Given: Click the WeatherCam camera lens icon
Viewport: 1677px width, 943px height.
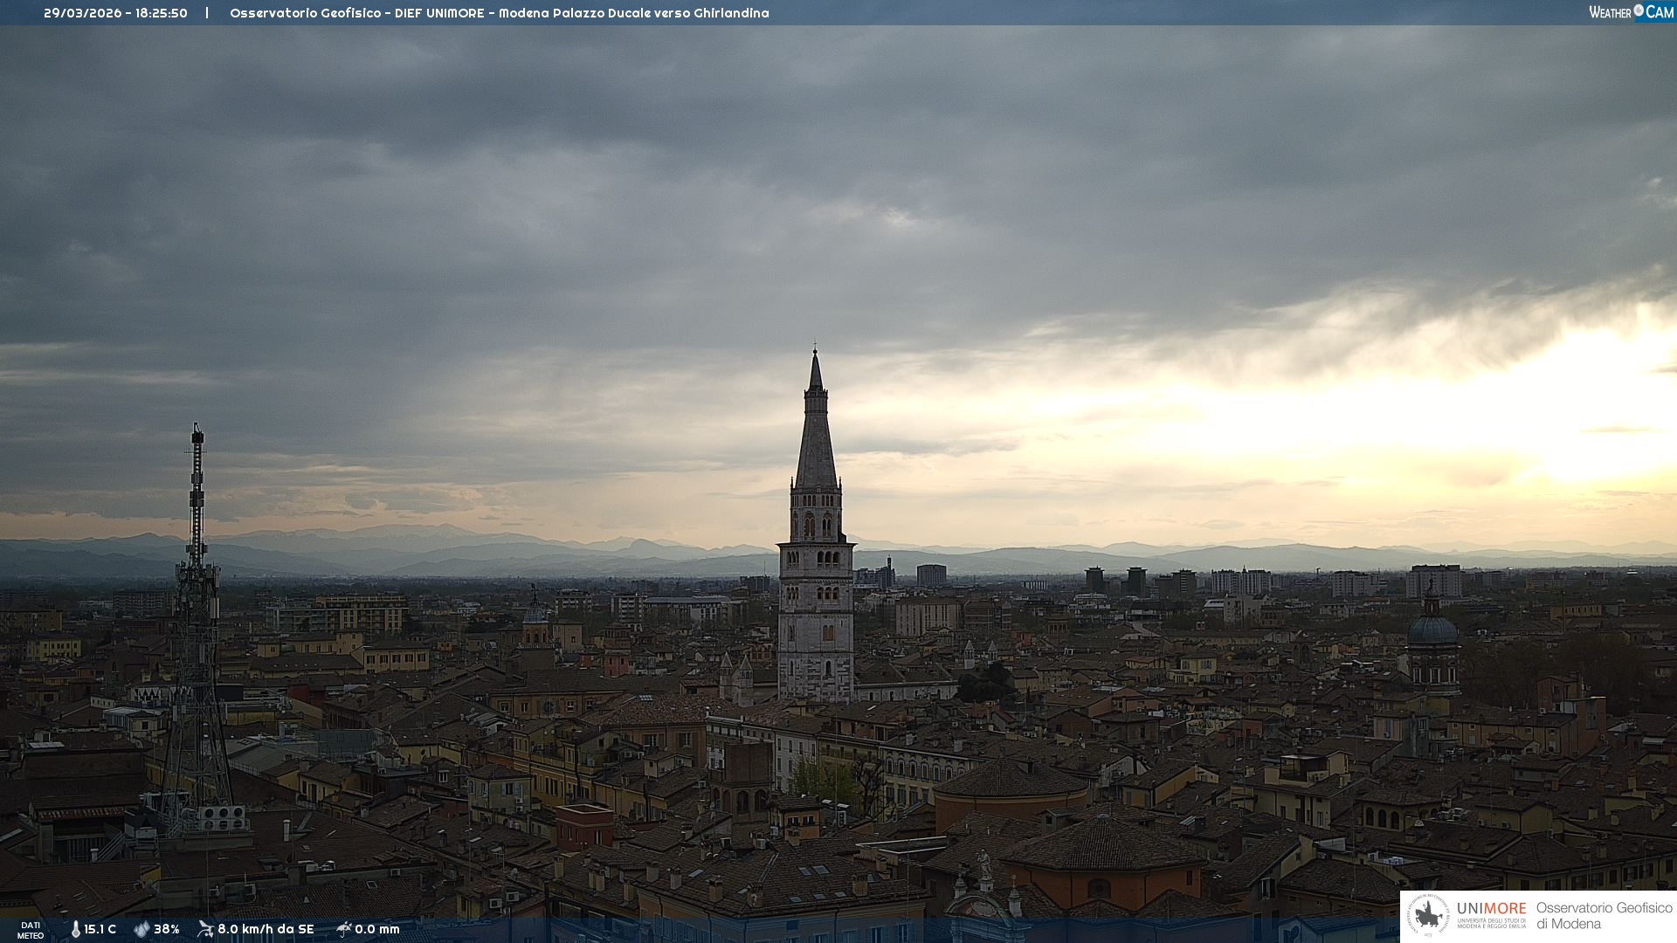Looking at the screenshot, I should (x=1639, y=10).
